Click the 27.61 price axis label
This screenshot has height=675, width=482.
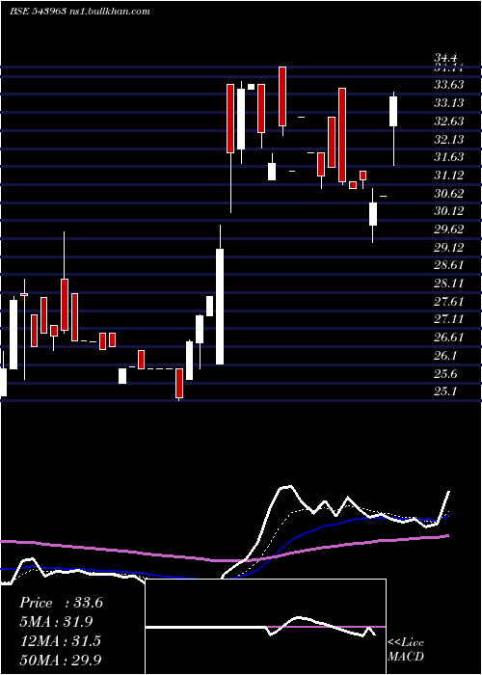tap(449, 301)
